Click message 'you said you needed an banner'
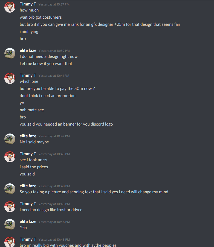This screenshot has width=214, height=247. click(x=66, y=124)
